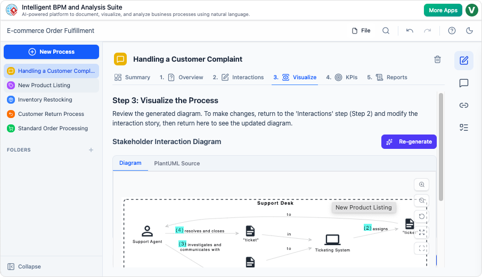The image size is (482, 277).
Task: Open New Product Listing process in sidebar
Action: tap(51, 85)
